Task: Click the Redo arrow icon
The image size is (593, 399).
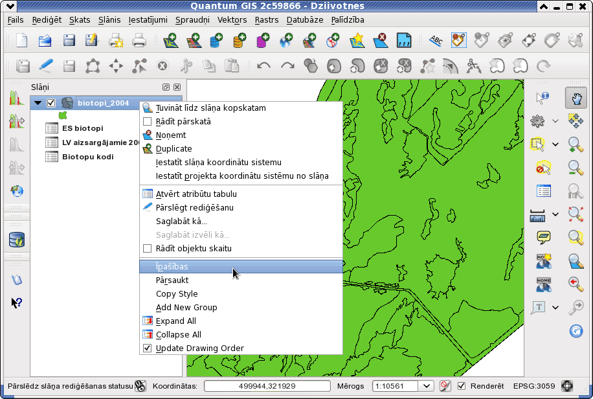Action: pos(287,66)
